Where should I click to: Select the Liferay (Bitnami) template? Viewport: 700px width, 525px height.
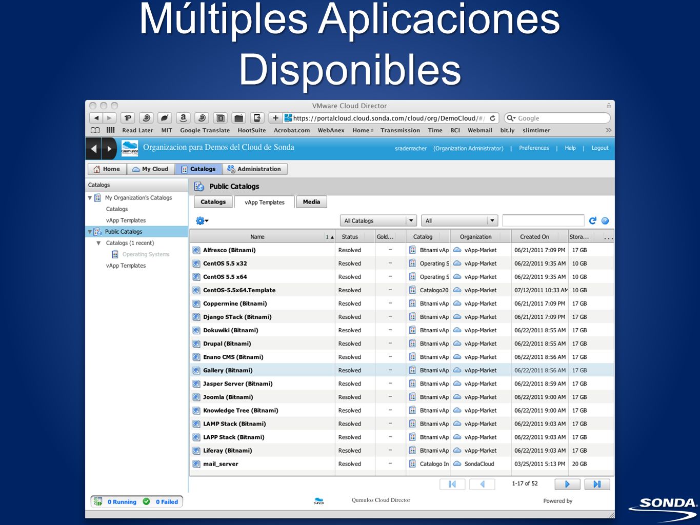tap(228, 451)
